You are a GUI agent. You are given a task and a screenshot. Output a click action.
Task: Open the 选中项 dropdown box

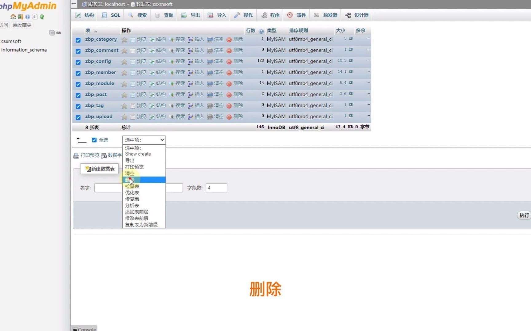point(144,140)
